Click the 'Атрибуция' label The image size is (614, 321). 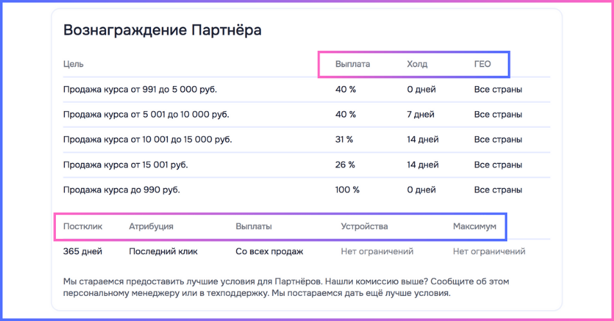(151, 227)
